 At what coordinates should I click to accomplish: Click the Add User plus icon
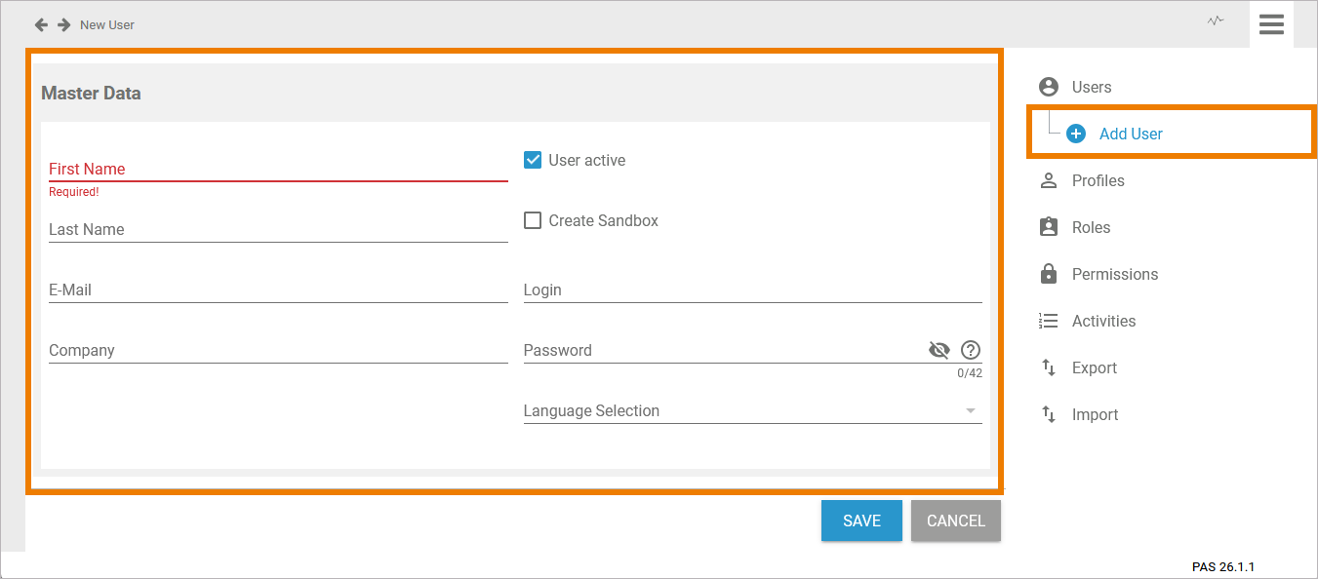tap(1076, 134)
